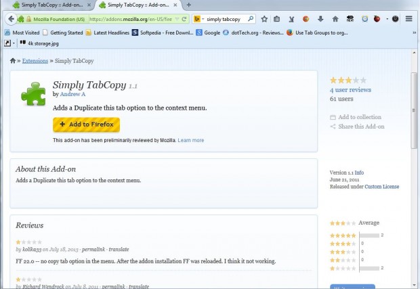Click the four-star rating row
Image resolution: width=420 pixels, height=289 pixels.
tap(347, 244)
